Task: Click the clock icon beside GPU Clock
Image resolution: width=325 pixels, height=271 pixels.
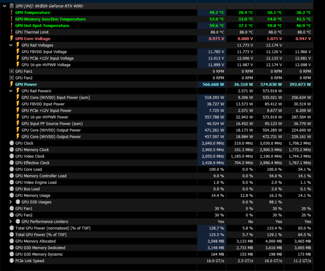Action: click(x=12, y=143)
